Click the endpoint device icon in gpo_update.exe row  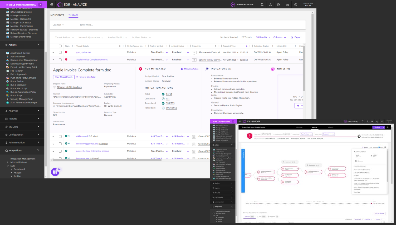(x=194, y=52)
